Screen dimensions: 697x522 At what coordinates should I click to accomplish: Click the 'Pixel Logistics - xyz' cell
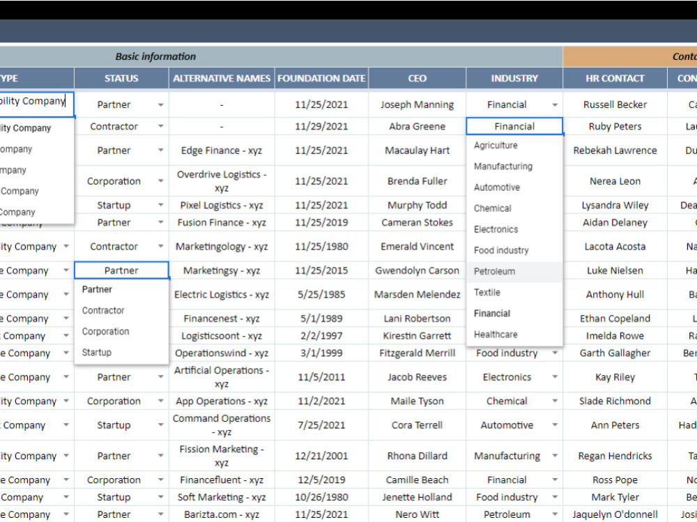coord(222,205)
